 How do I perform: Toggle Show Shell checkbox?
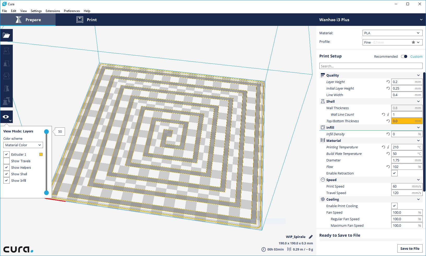7,174
